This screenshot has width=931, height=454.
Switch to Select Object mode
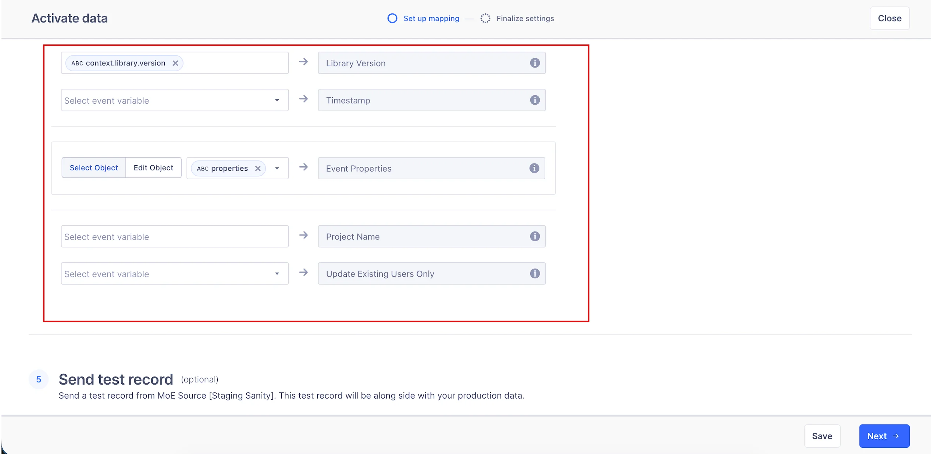pos(94,167)
